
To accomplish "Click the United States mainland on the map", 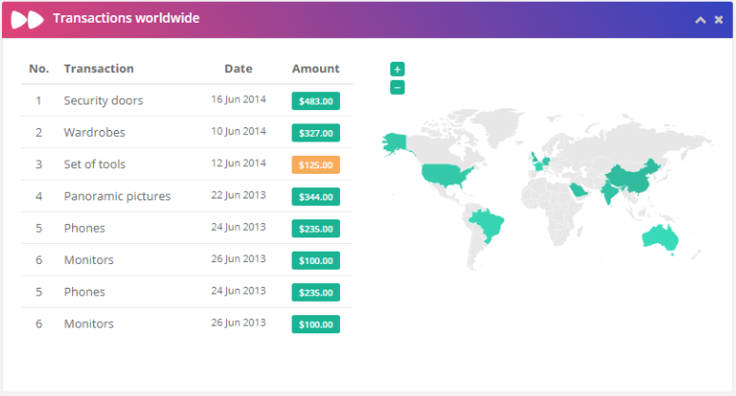I will 444,175.
